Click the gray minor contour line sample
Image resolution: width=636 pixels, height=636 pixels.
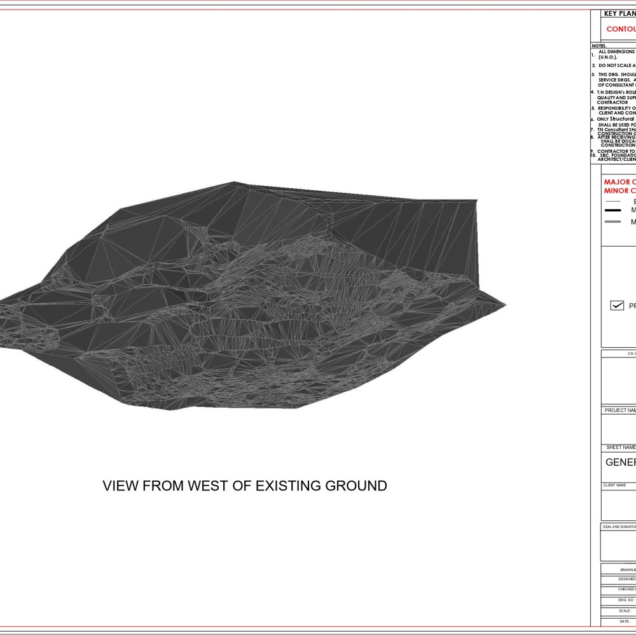(613, 222)
